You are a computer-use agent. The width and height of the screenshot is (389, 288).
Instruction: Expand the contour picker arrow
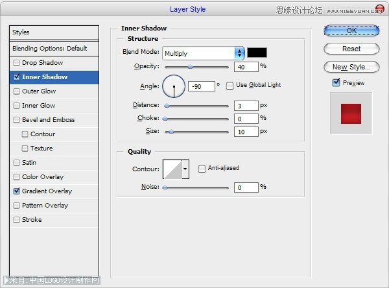click(185, 169)
